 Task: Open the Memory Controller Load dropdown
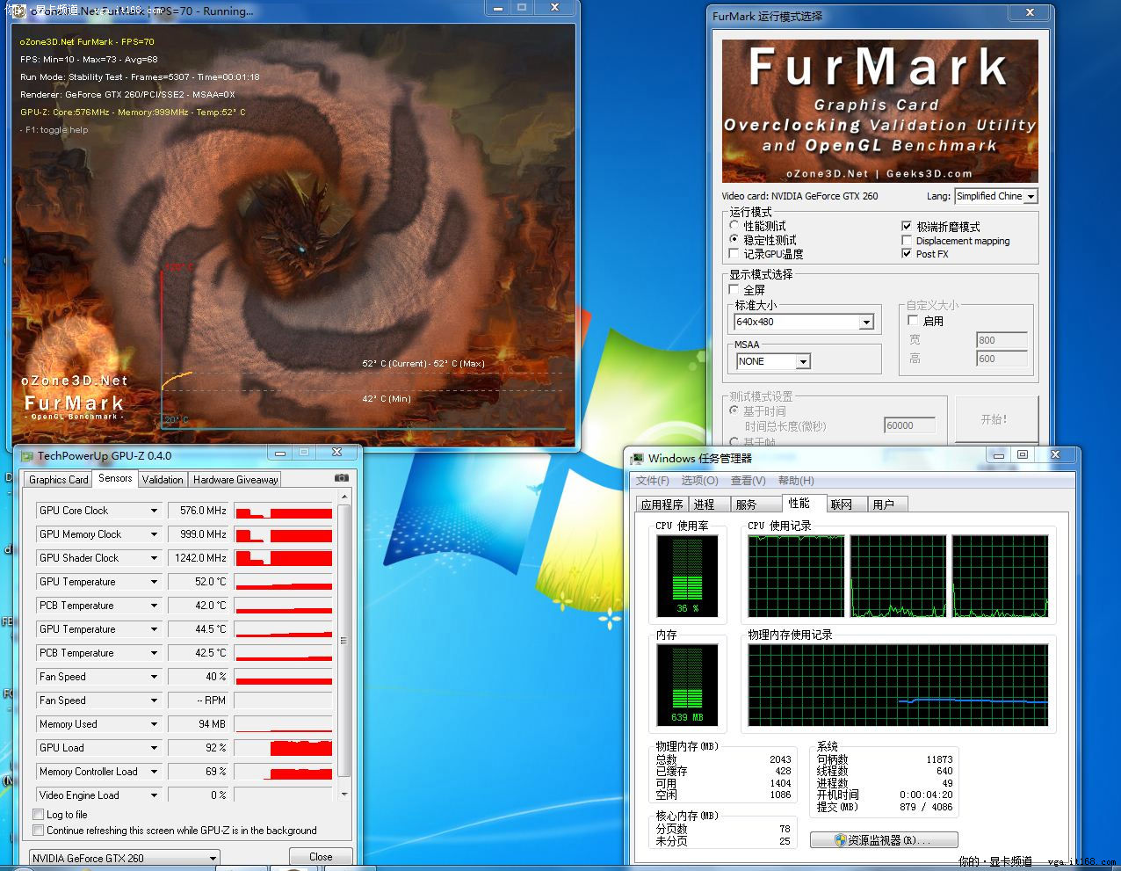[x=99, y=772]
